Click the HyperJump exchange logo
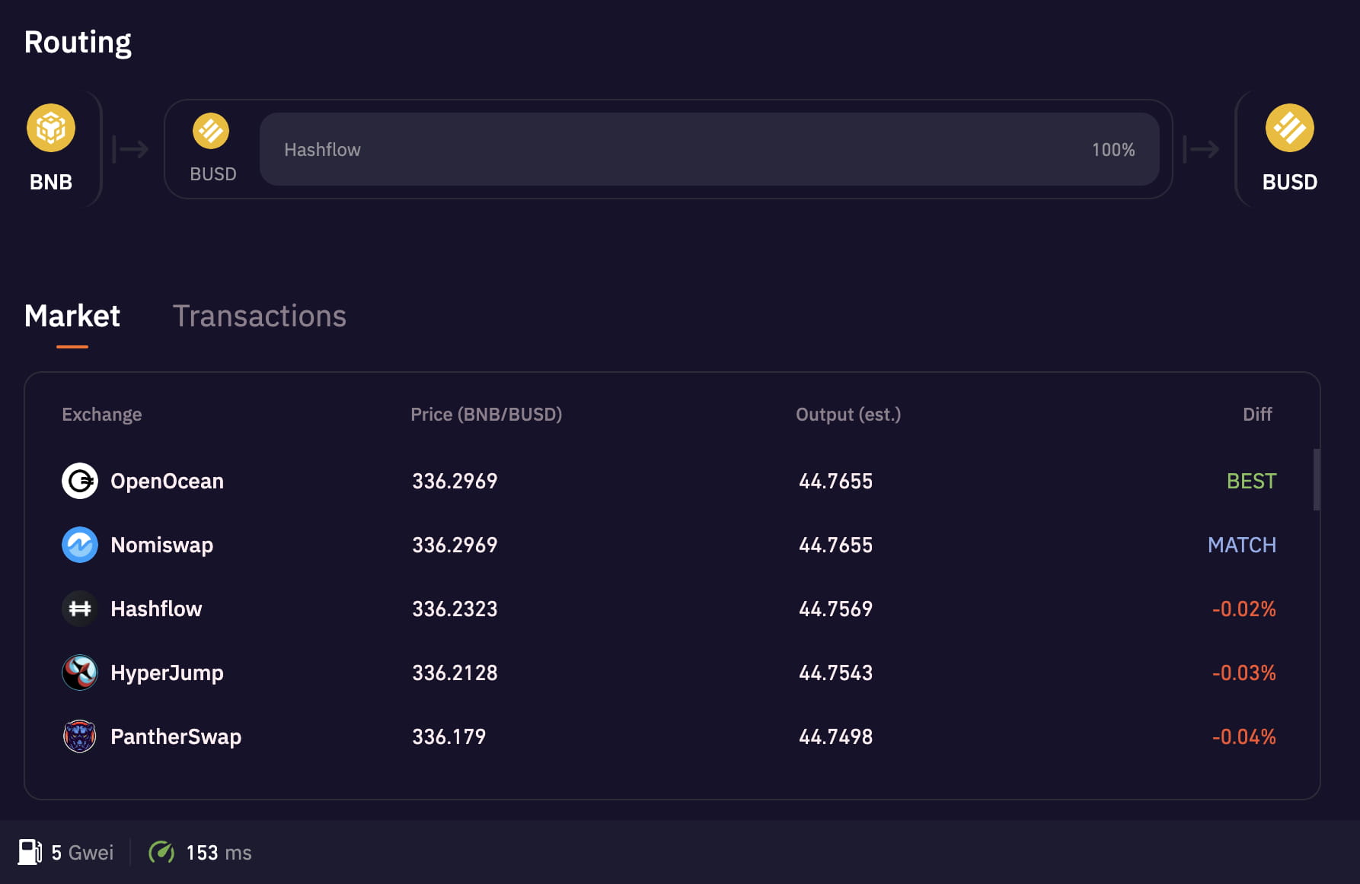This screenshot has height=884, width=1360. (x=80, y=673)
